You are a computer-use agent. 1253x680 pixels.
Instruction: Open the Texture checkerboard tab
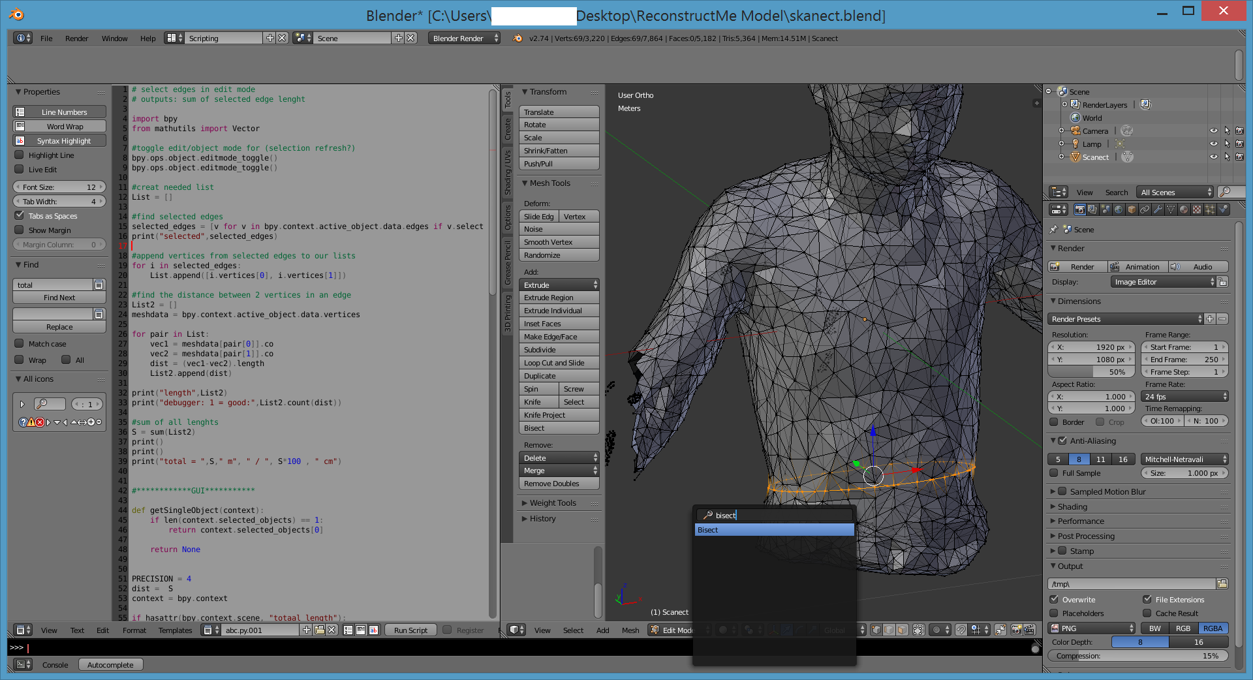(x=1197, y=209)
